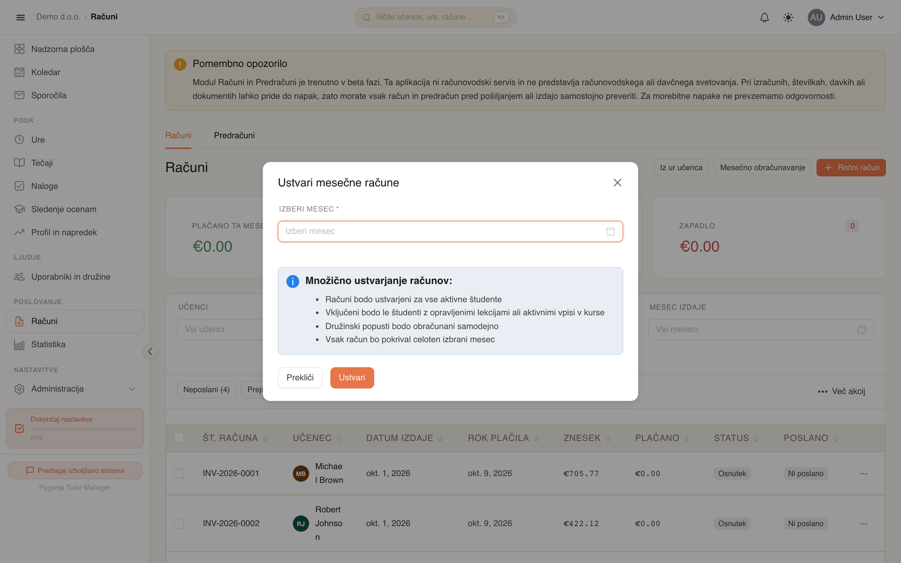Switch theme with the sun icon
This screenshot has width=901, height=563.
(x=788, y=17)
